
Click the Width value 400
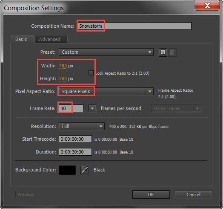click(63, 66)
